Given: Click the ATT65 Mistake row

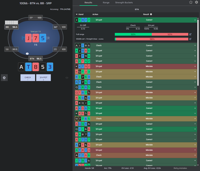Looking at the screenshot, I should coord(136,145).
